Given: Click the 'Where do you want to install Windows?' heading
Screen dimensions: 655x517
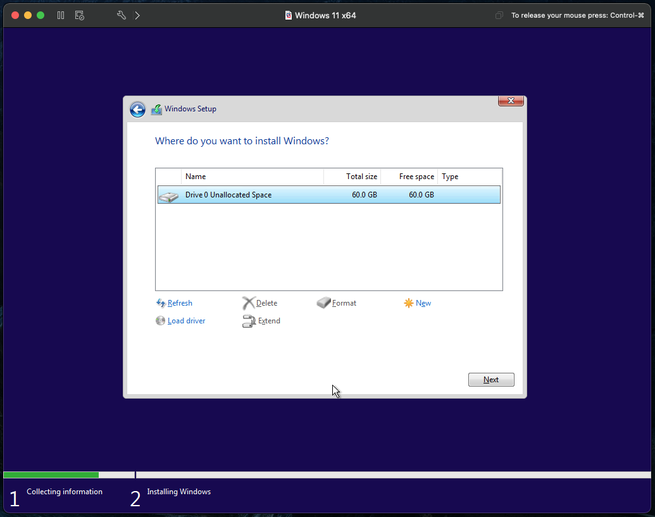Looking at the screenshot, I should 242,141.
